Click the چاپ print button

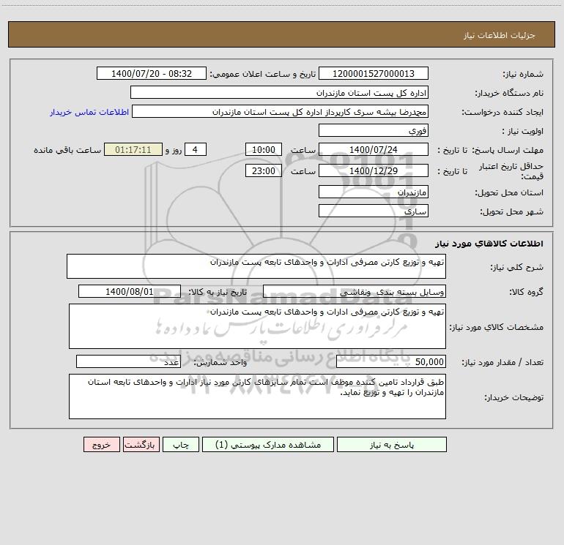coord(181,444)
